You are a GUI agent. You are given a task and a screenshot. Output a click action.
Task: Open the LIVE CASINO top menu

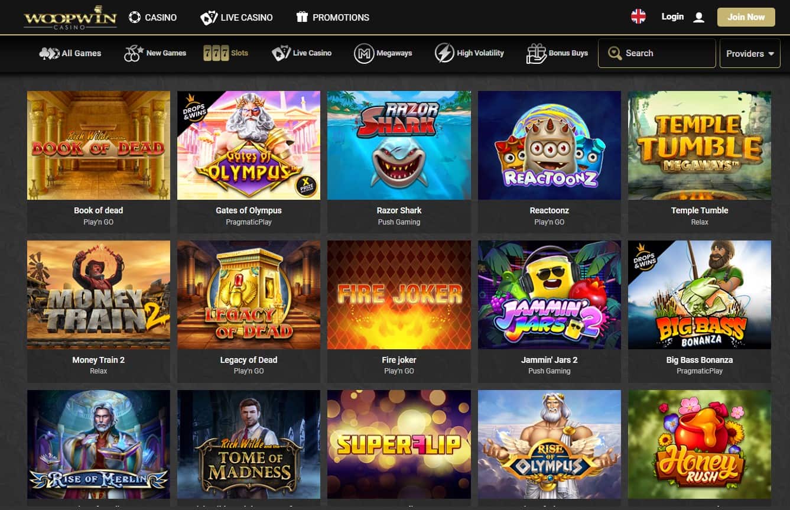[x=236, y=17]
